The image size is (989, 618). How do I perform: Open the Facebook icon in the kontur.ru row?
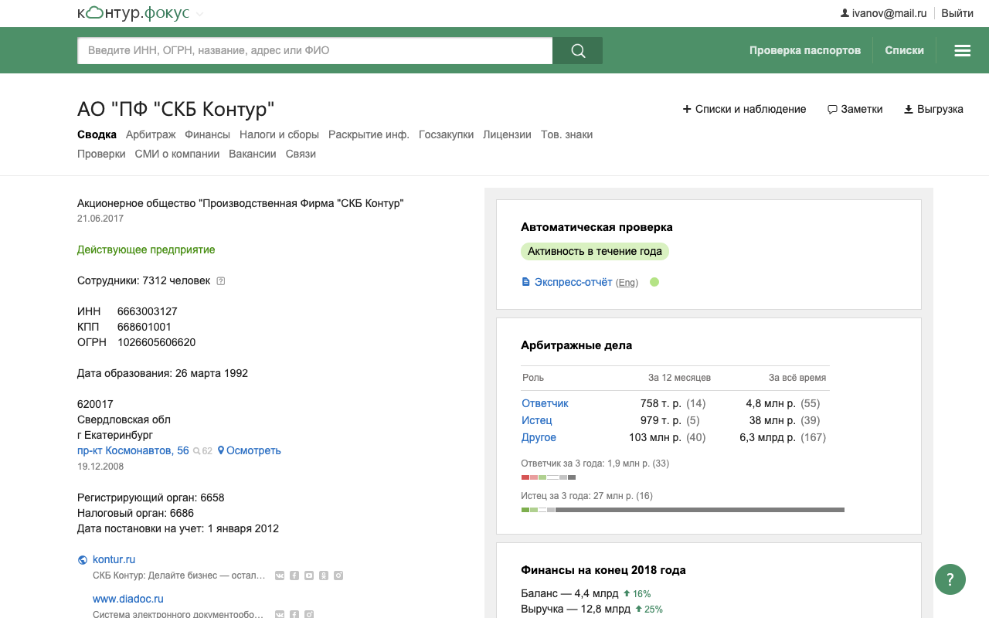294,576
